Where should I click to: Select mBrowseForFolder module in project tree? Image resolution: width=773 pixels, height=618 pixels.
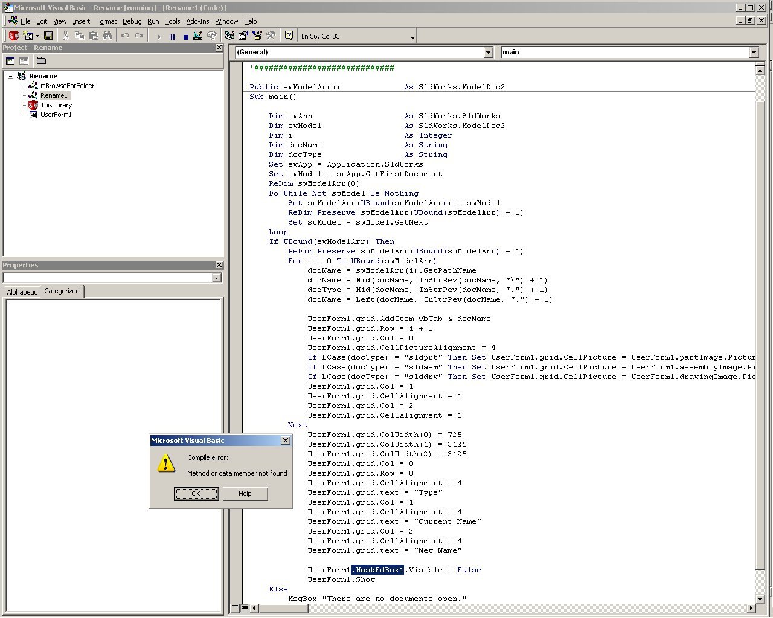pos(67,86)
